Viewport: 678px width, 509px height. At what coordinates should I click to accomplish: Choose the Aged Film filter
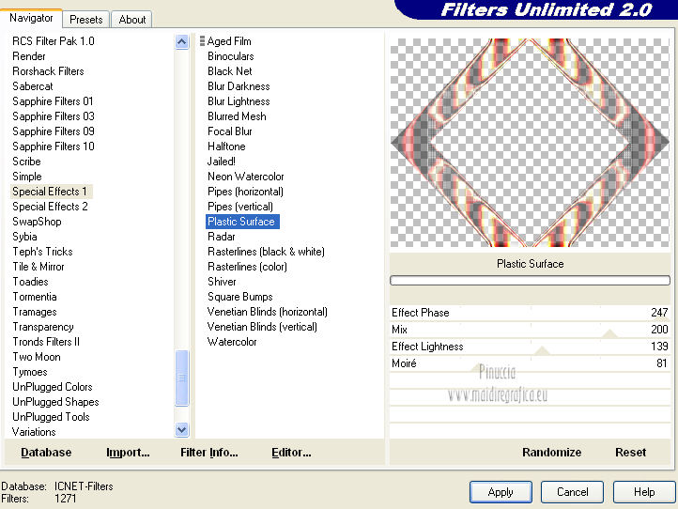229,41
